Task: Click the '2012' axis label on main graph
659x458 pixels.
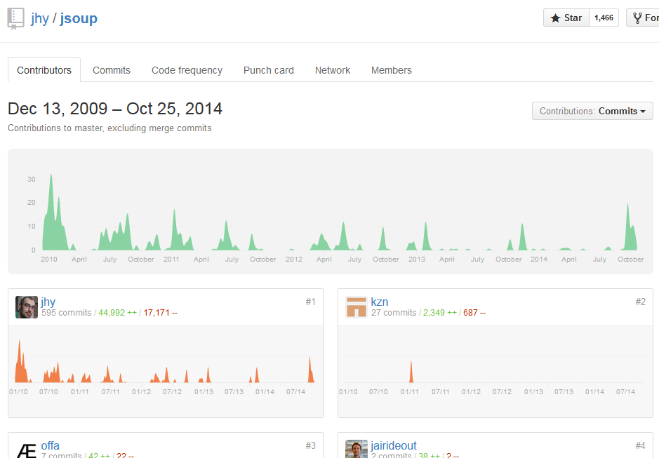Action: (294, 260)
